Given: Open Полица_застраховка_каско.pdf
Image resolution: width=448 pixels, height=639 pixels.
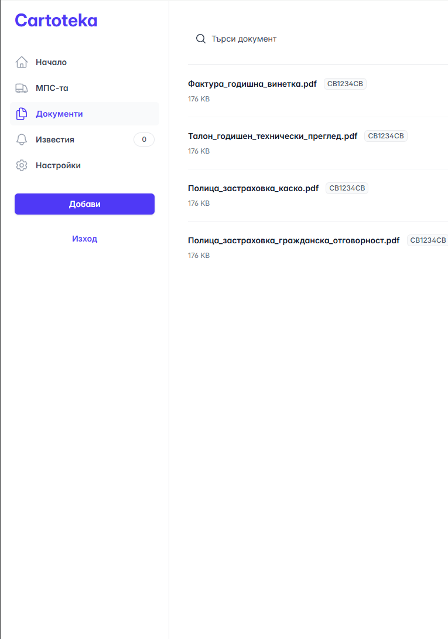Looking at the screenshot, I should tap(253, 188).
